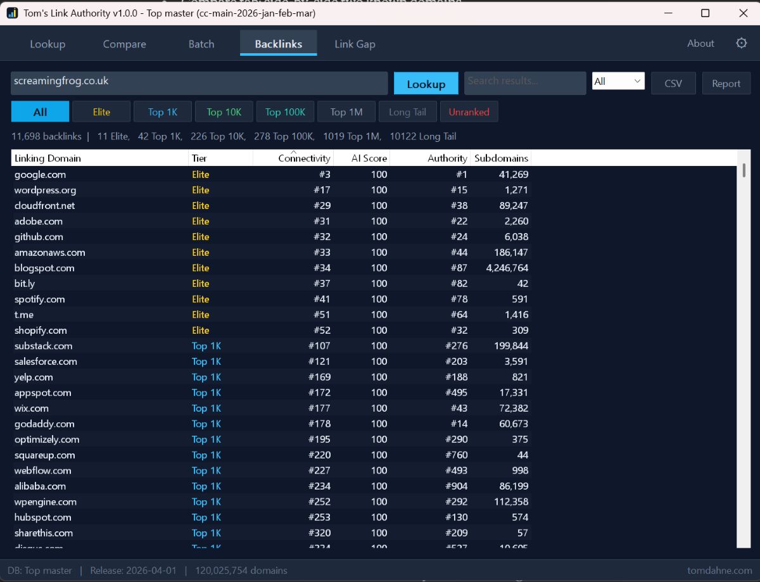
Task: Click the sort caret above Connectivity column
Action: 293,151
